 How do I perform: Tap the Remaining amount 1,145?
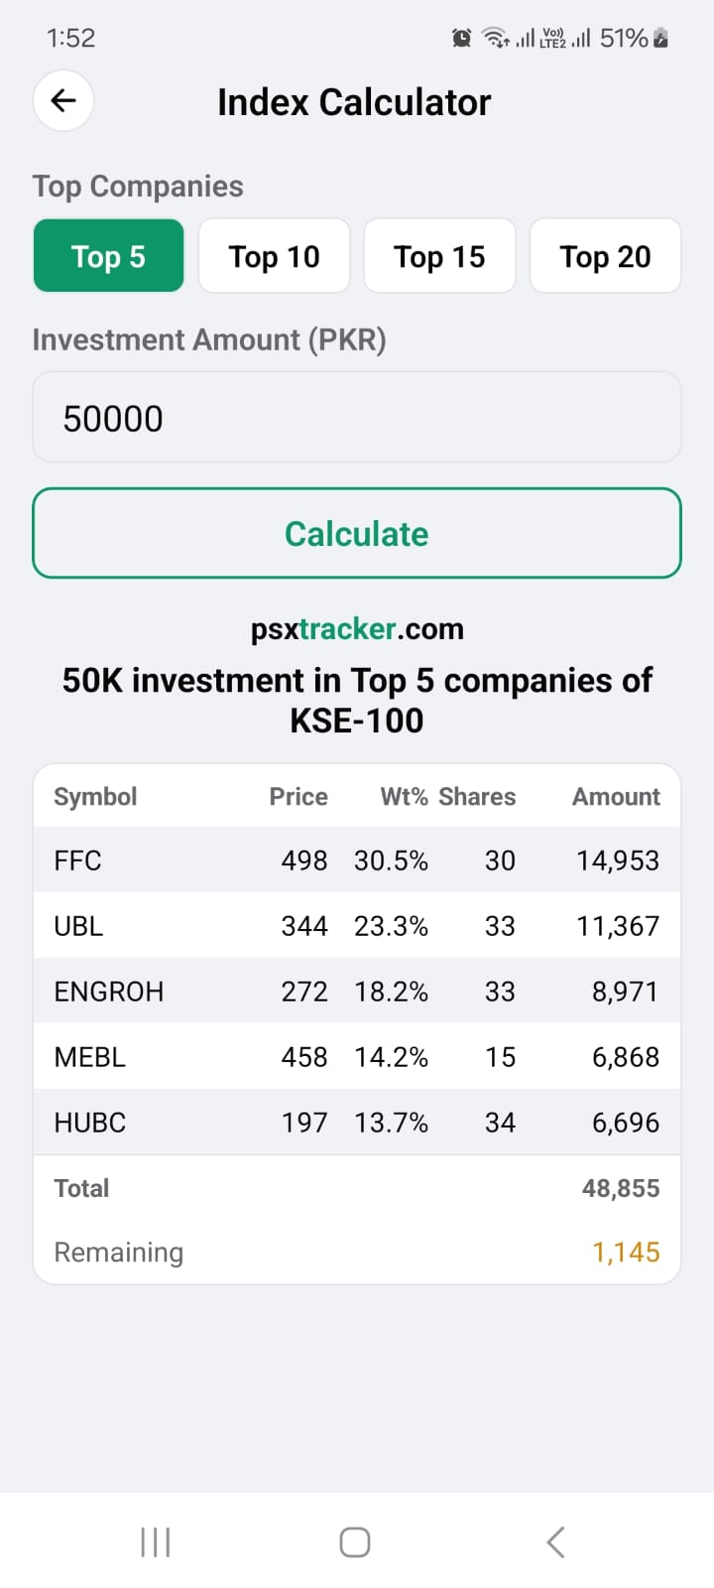coord(626,1253)
